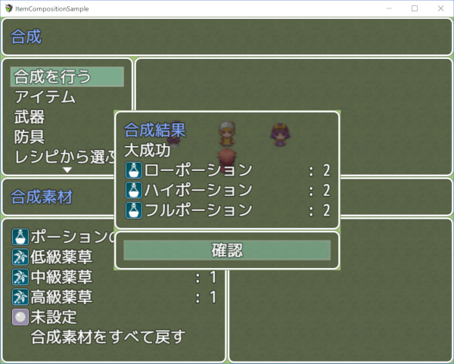This screenshot has height=364, width=454.
Task: Click the ItemCompositionSample app icon in title bar
Action: coord(8,8)
